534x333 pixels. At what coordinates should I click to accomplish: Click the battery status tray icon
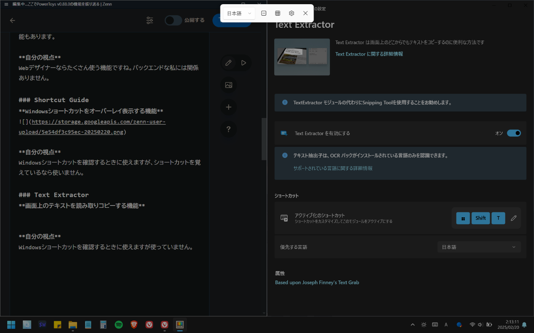489,325
